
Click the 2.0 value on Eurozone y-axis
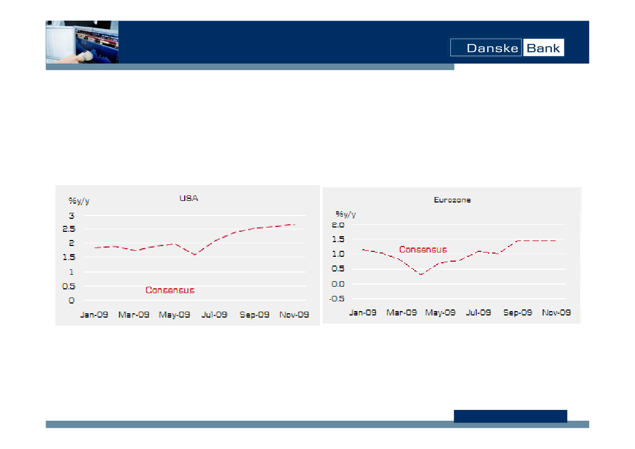pos(338,225)
